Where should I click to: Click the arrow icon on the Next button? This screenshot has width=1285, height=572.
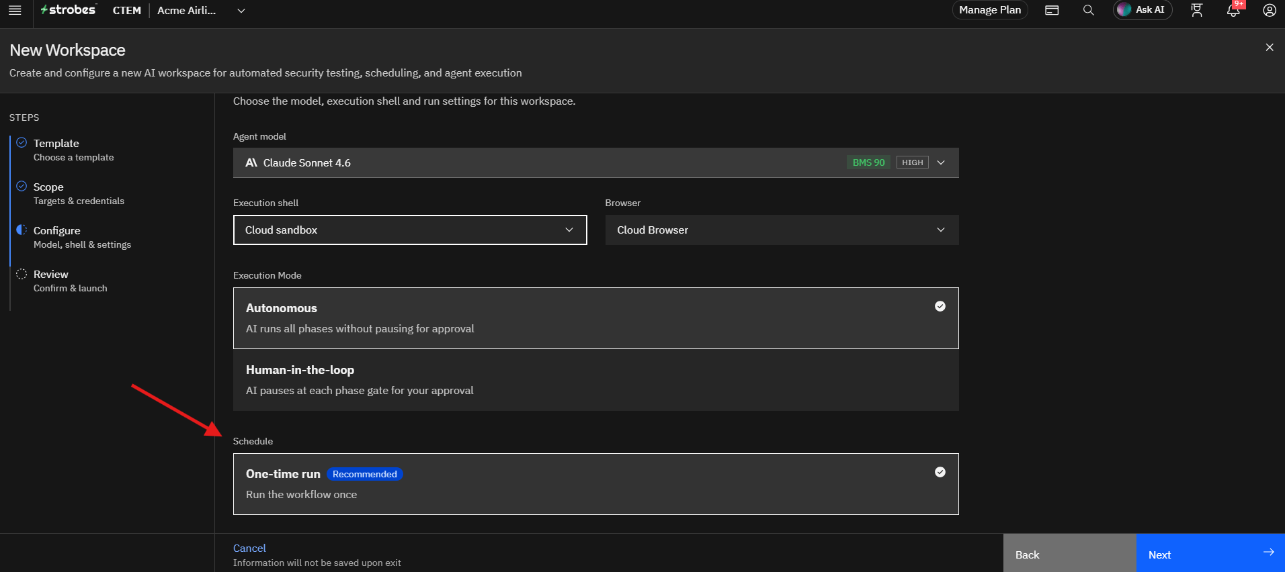click(x=1268, y=553)
